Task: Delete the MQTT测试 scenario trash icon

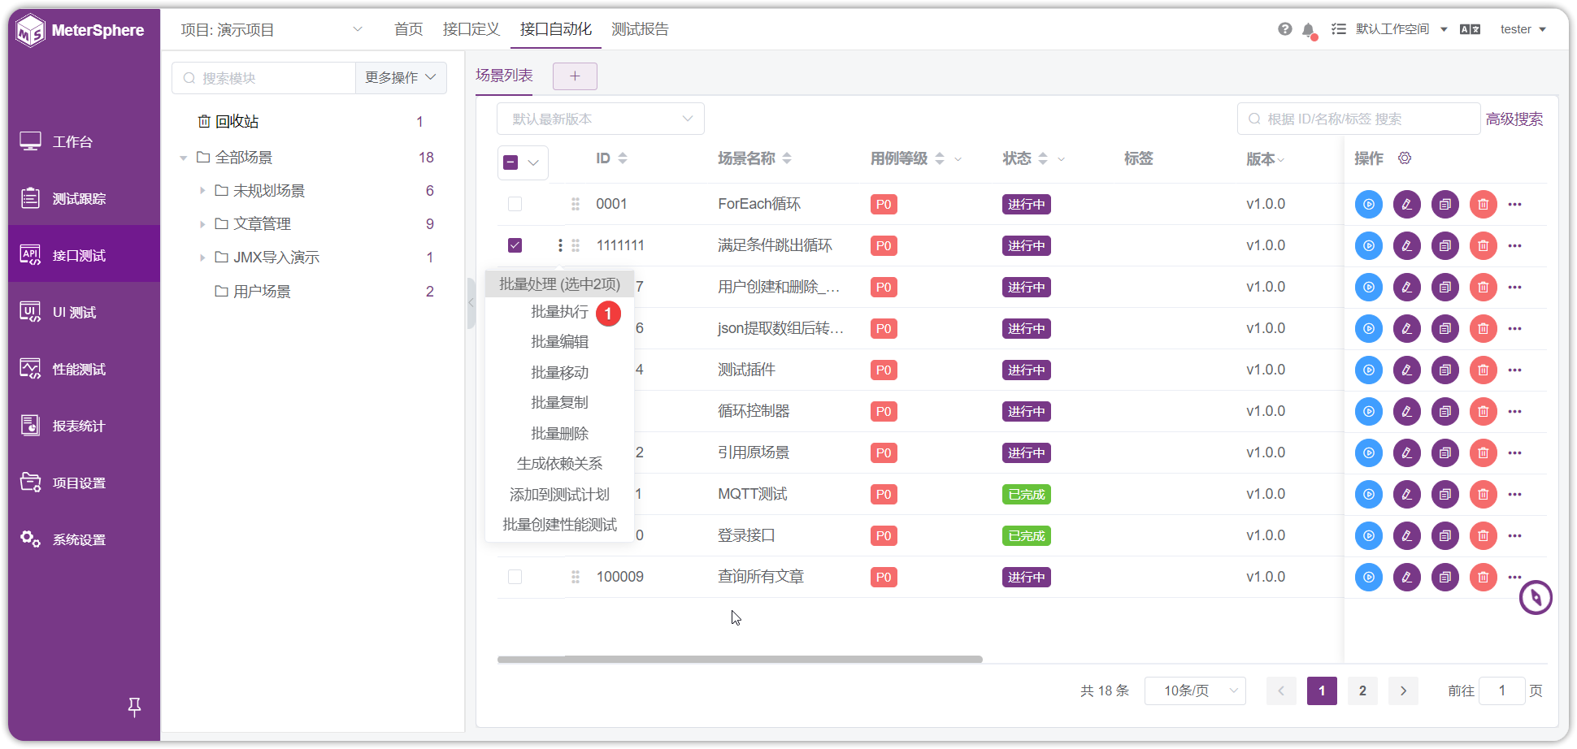Action: [1484, 494]
